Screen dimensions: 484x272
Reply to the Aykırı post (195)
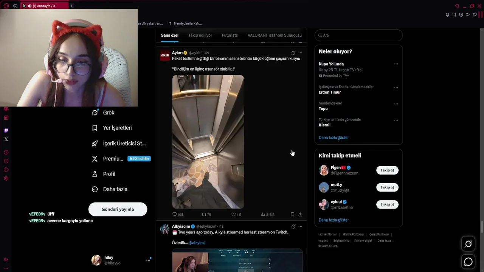click(x=178, y=215)
